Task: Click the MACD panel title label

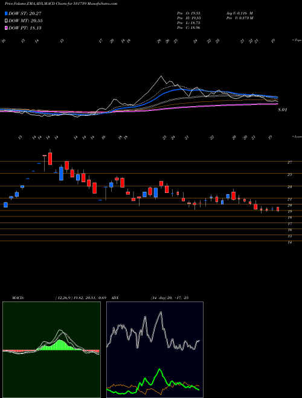Action: click(x=18, y=297)
